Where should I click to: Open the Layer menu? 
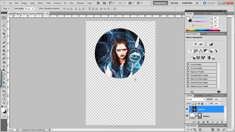click(x=32, y=3)
